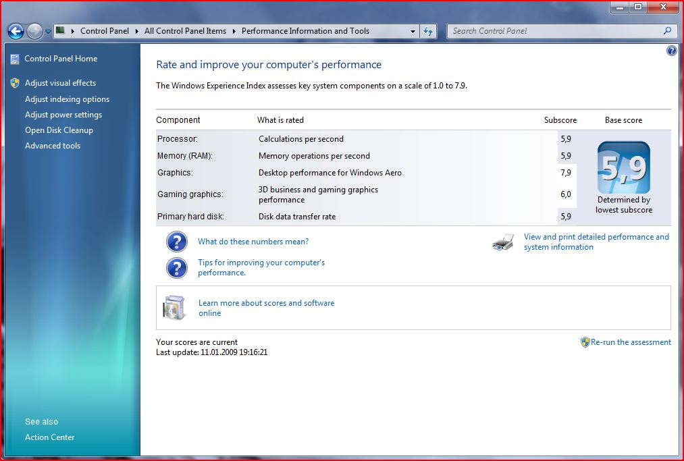Select Control Panel breadcrumb
The image size is (684, 461).
click(105, 31)
